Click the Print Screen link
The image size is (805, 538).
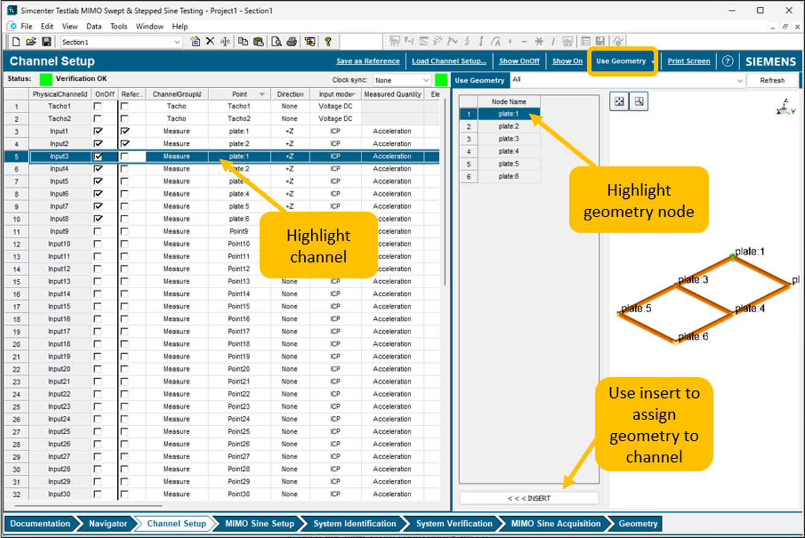pos(689,61)
